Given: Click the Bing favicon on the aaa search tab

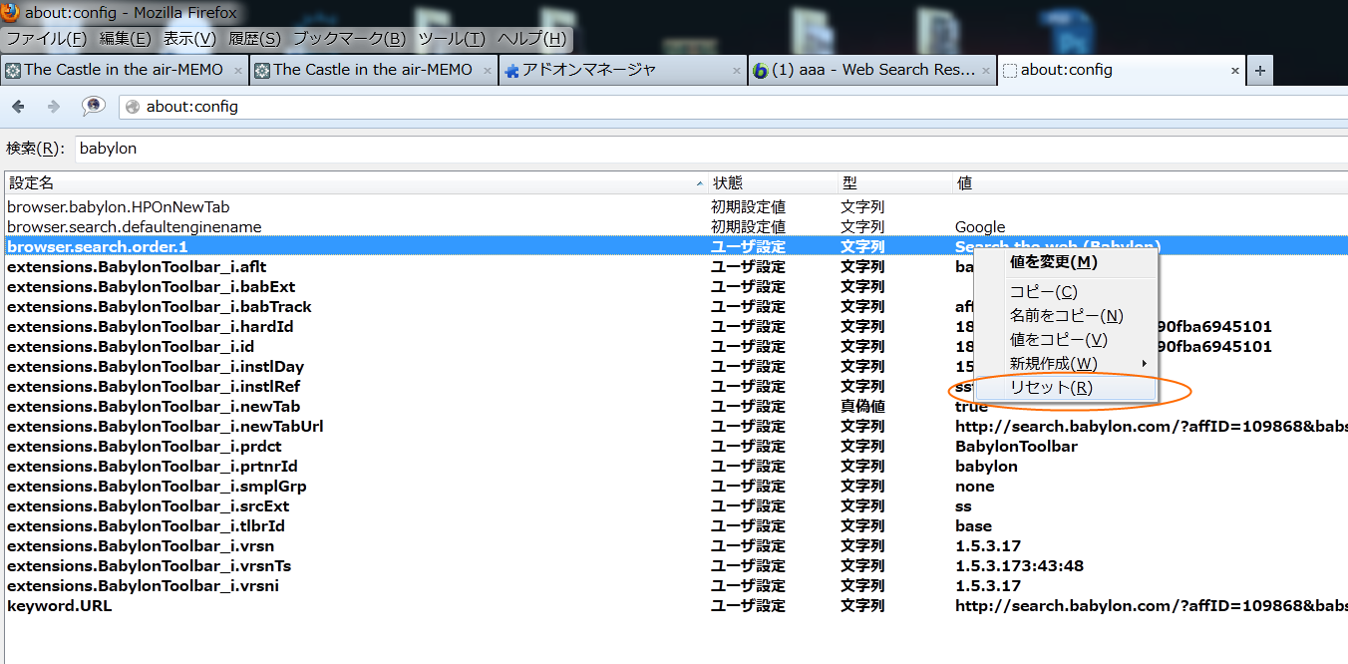Looking at the screenshot, I should tap(763, 70).
